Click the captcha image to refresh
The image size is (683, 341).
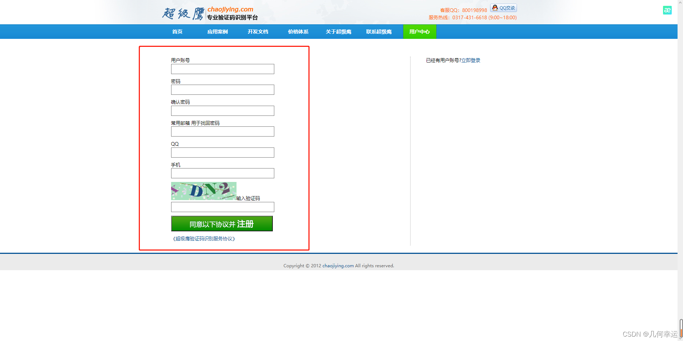pos(204,191)
